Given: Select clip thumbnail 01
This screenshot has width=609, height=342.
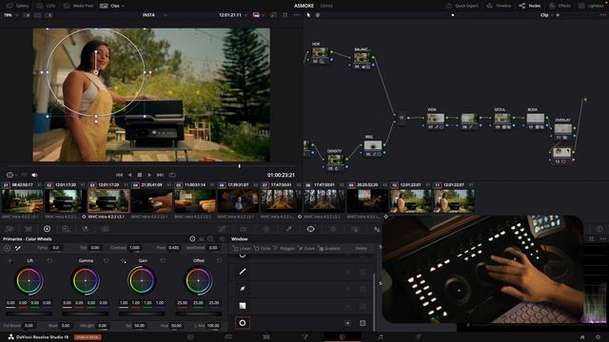Looking at the screenshot, I should [x=23, y=200].
